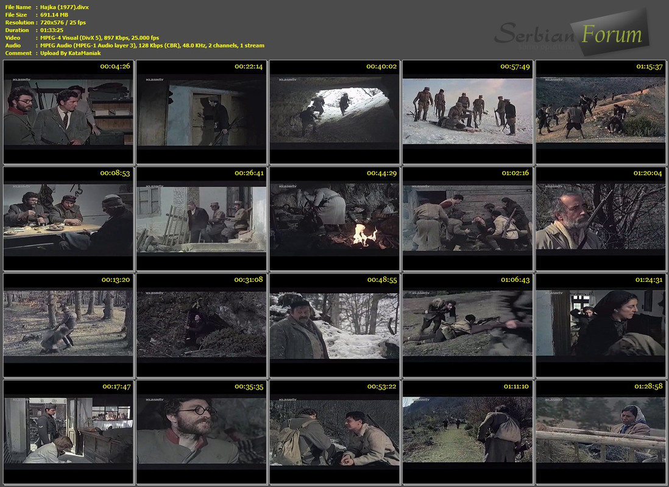Open the thumbnail stamped 00:26:41
669x487 pixels.
tap(202, 219)
